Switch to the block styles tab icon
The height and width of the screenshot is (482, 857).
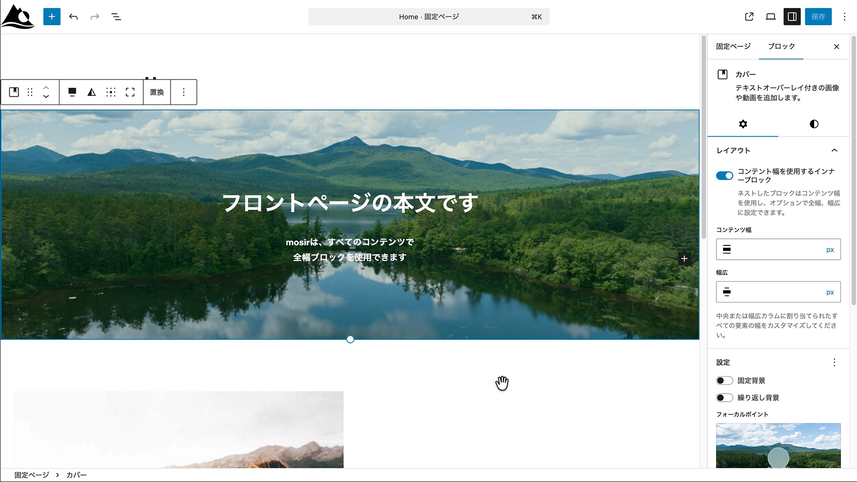tap(814, 124)
